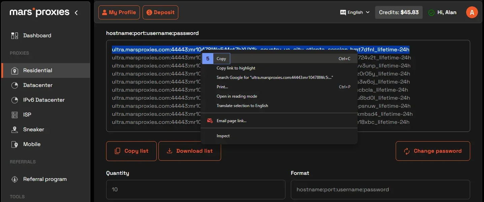Click proxy line ending kmbsd4_lifetime-24h

(x=385, y=114)
